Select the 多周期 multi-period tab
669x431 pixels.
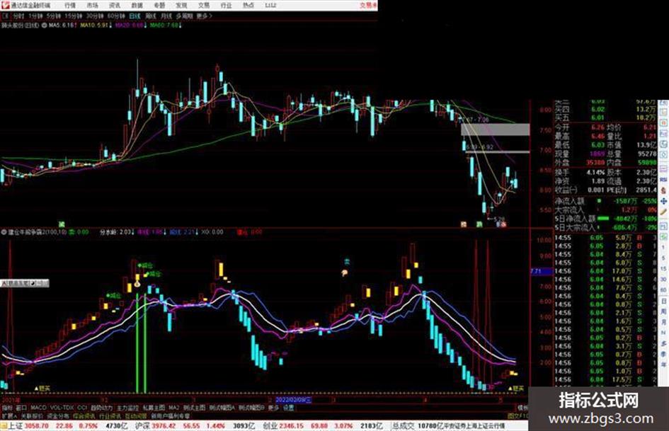click(184, 16)
